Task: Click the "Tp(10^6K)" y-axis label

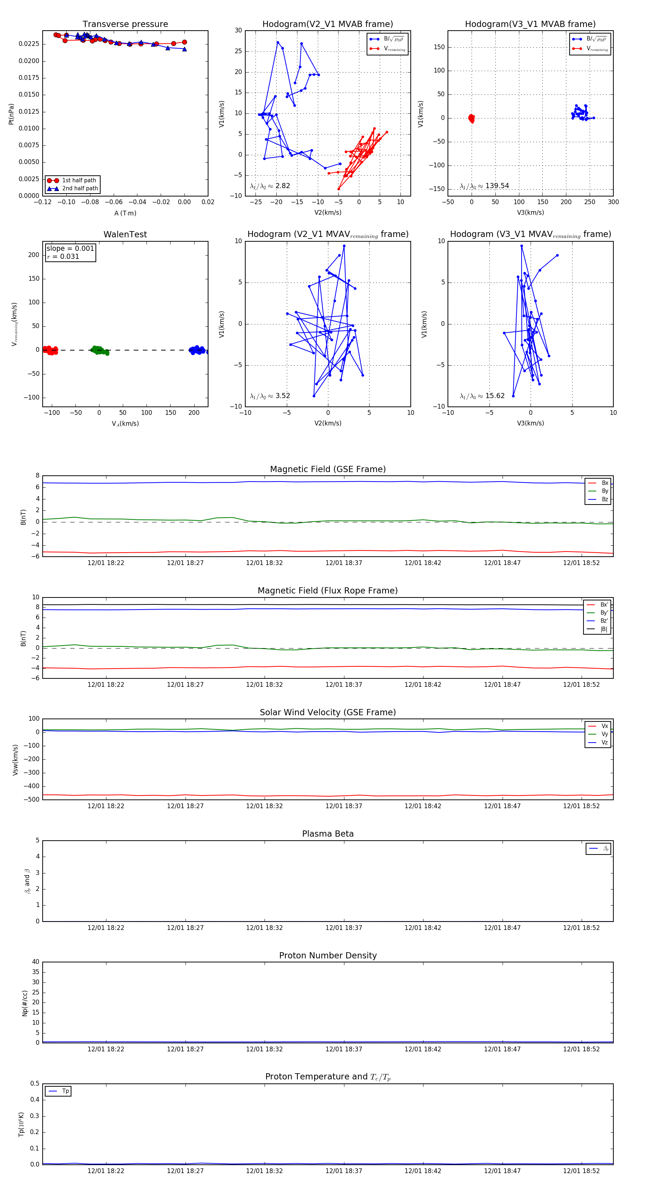Action: click(x=22, y=1125)
